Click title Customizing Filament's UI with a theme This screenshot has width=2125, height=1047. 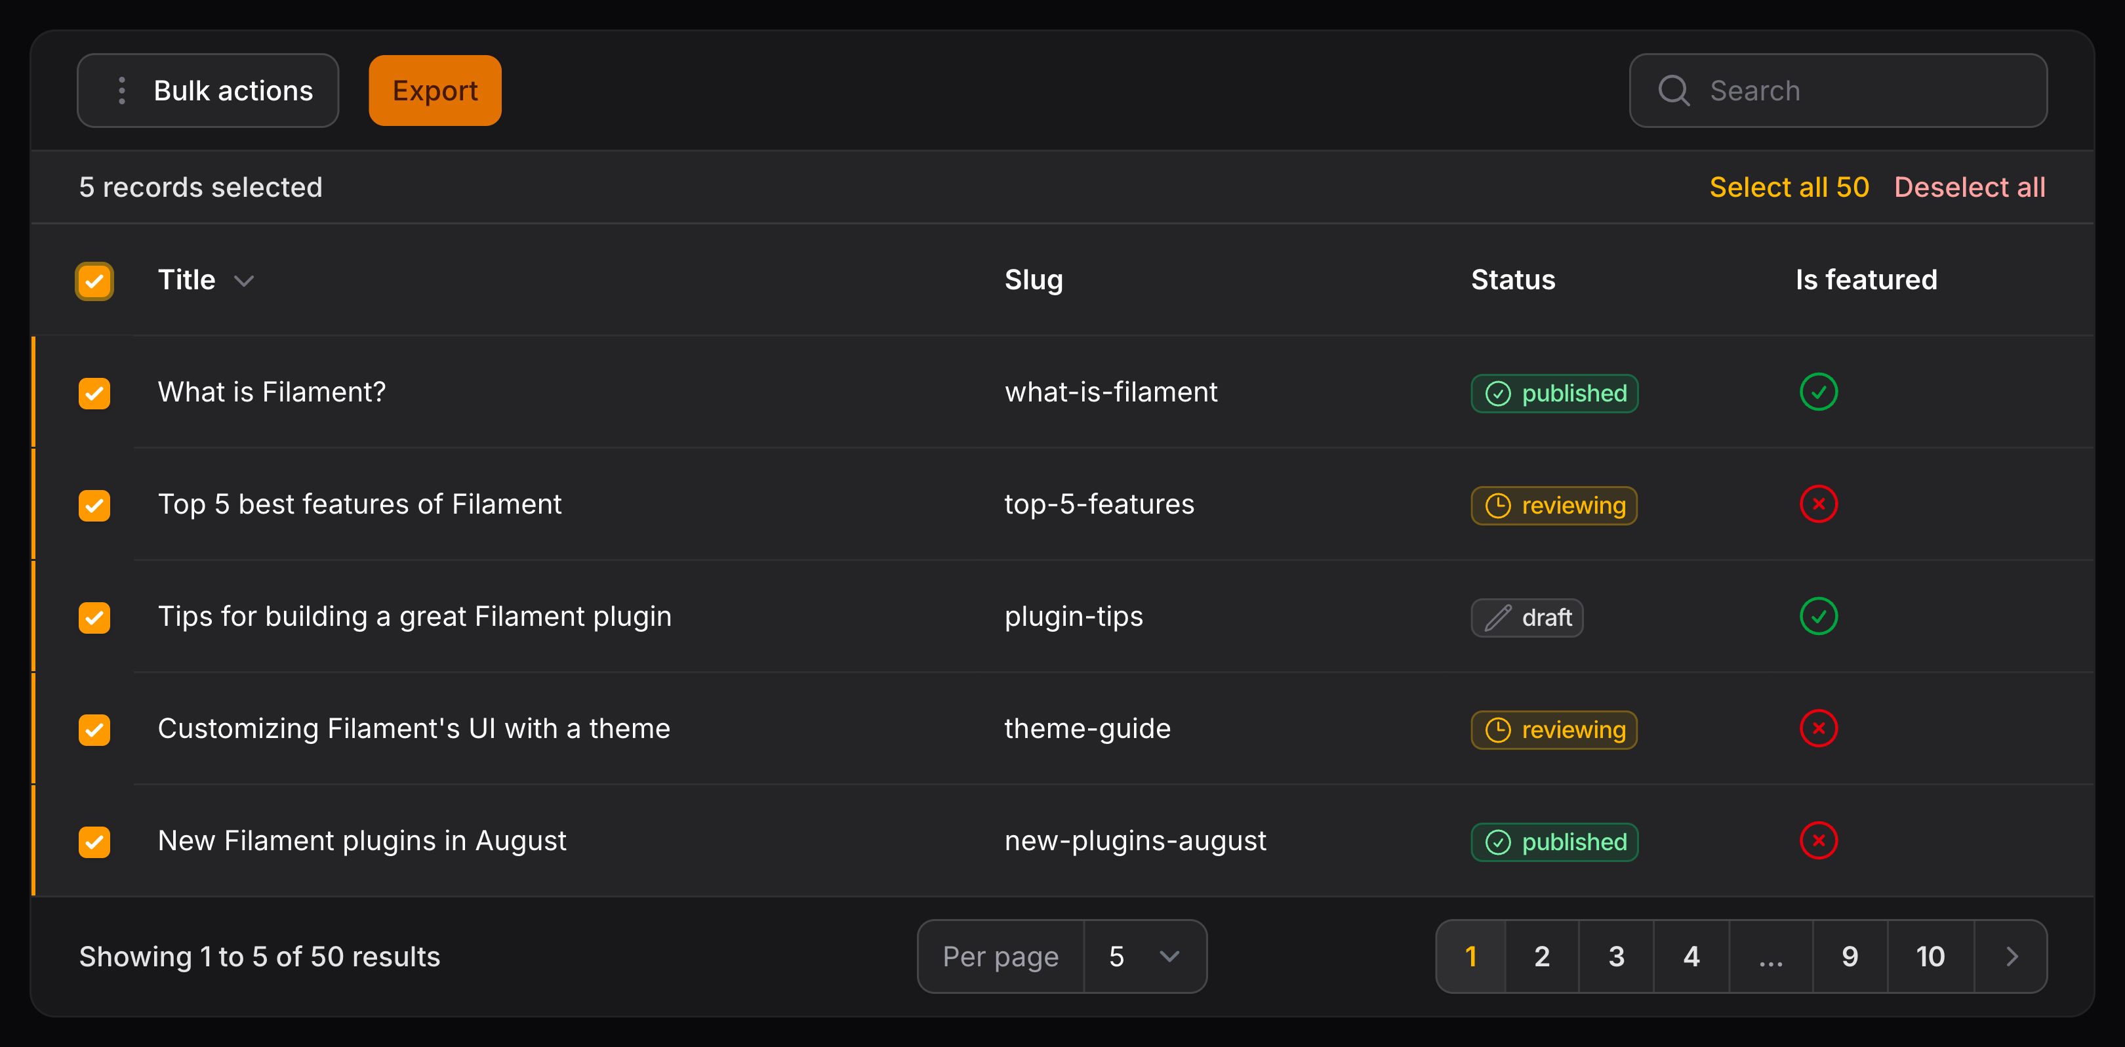(413, 729)
